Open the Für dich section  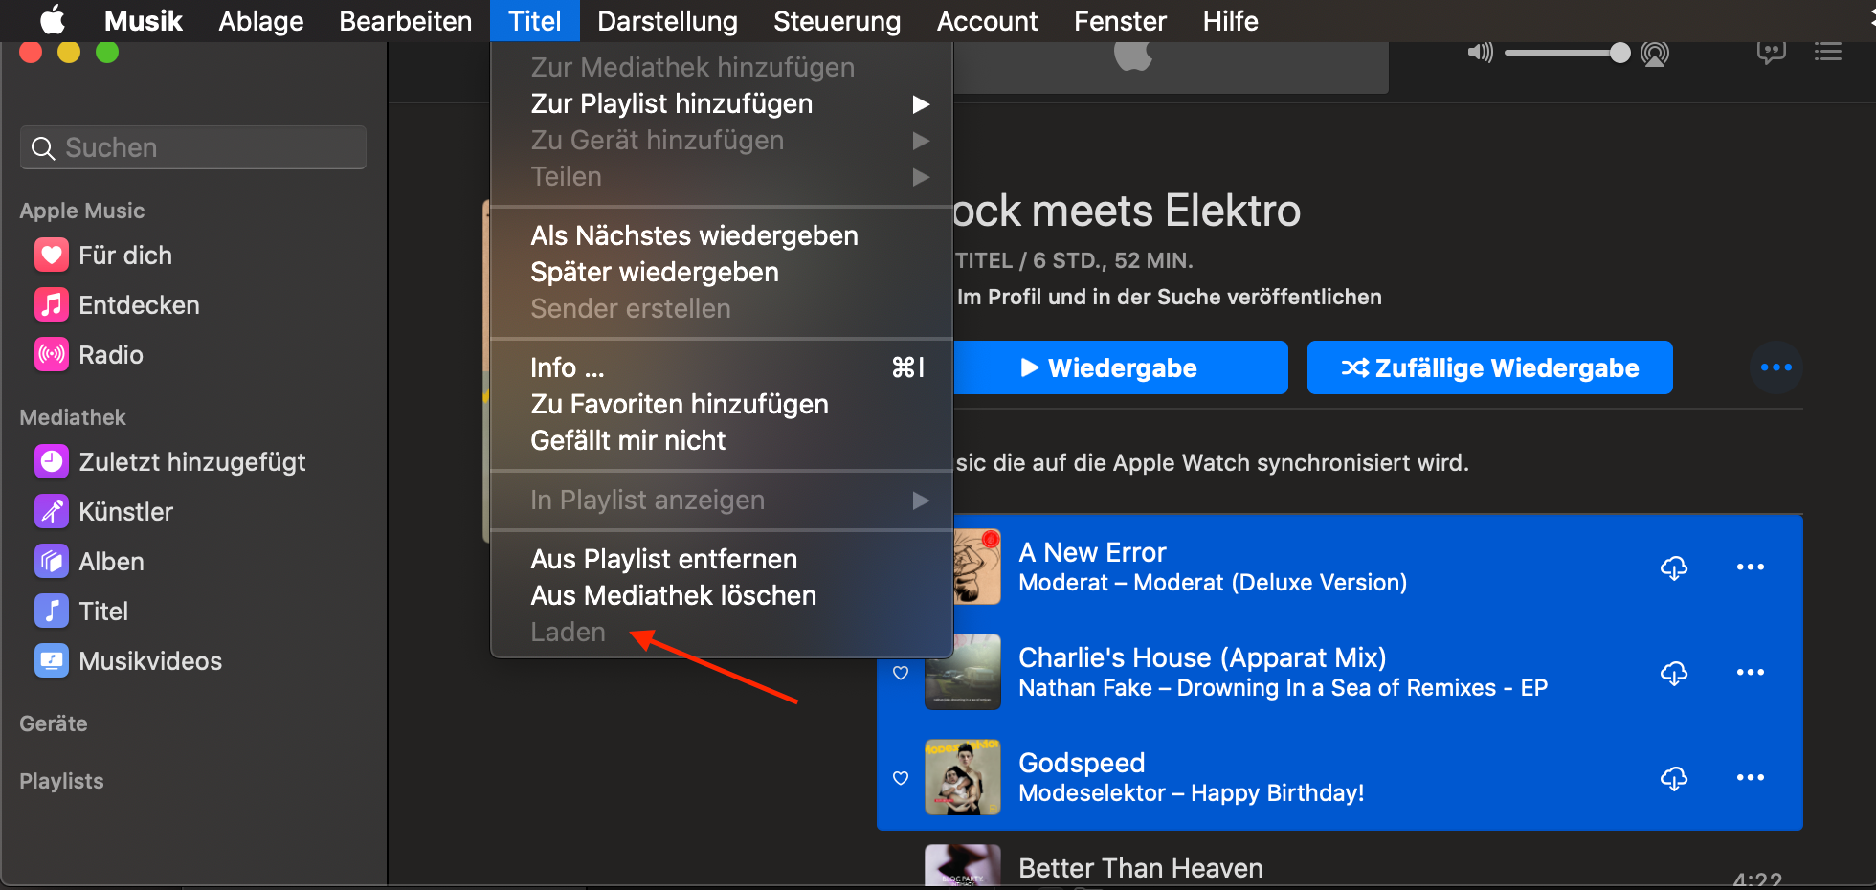(x=103, y=256)
